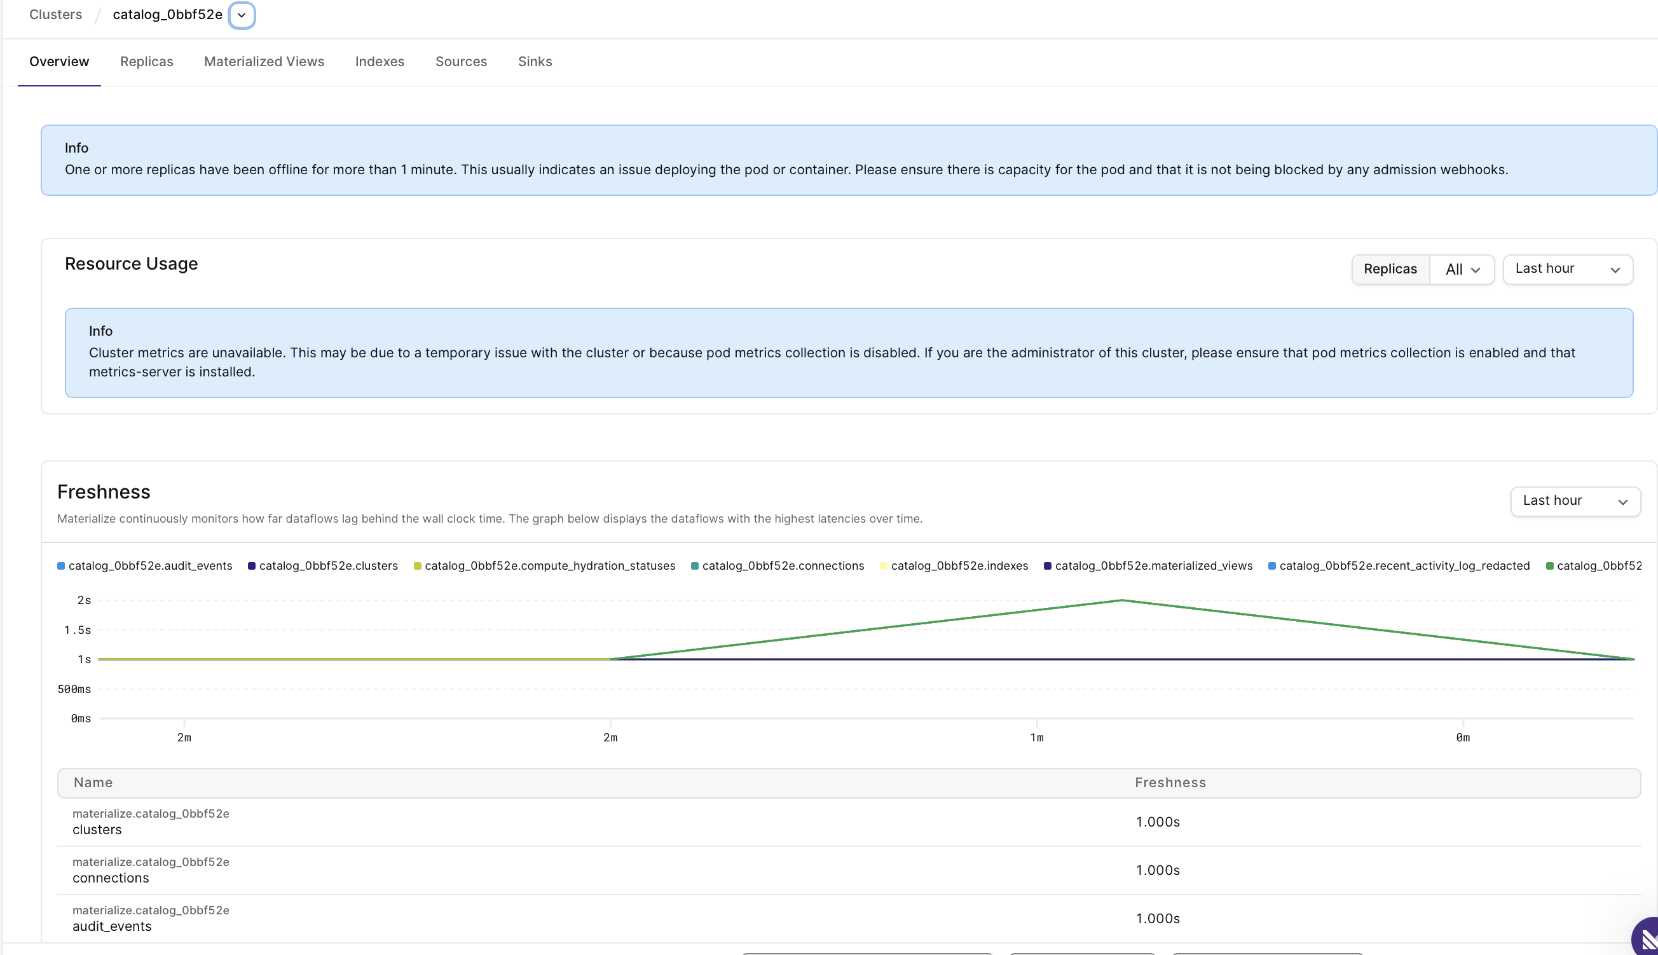Open the Materialized Views tab
Image resolution: width=1658 pixels, height=955 pixels.
pyautogui.click(x=264, y=62)
